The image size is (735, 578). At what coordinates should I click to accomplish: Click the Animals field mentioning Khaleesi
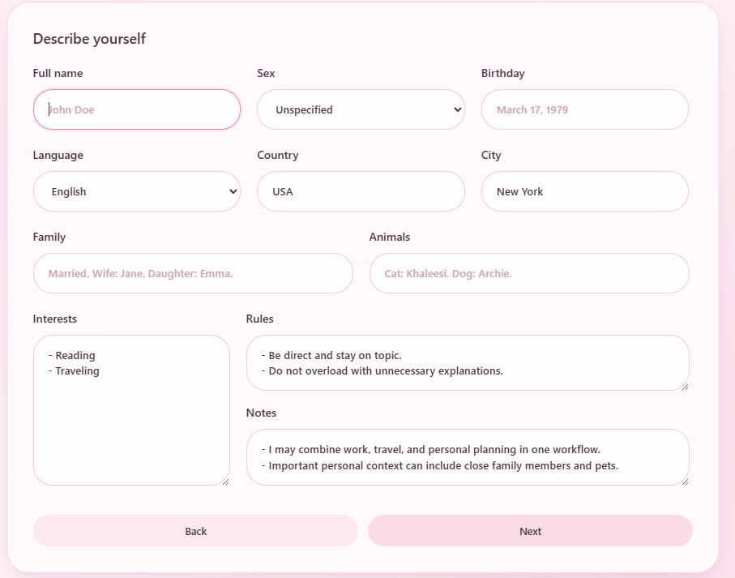tap(529, 273)
